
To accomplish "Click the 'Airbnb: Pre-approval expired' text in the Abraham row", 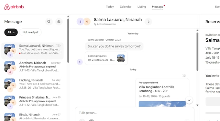I will 38,66.
